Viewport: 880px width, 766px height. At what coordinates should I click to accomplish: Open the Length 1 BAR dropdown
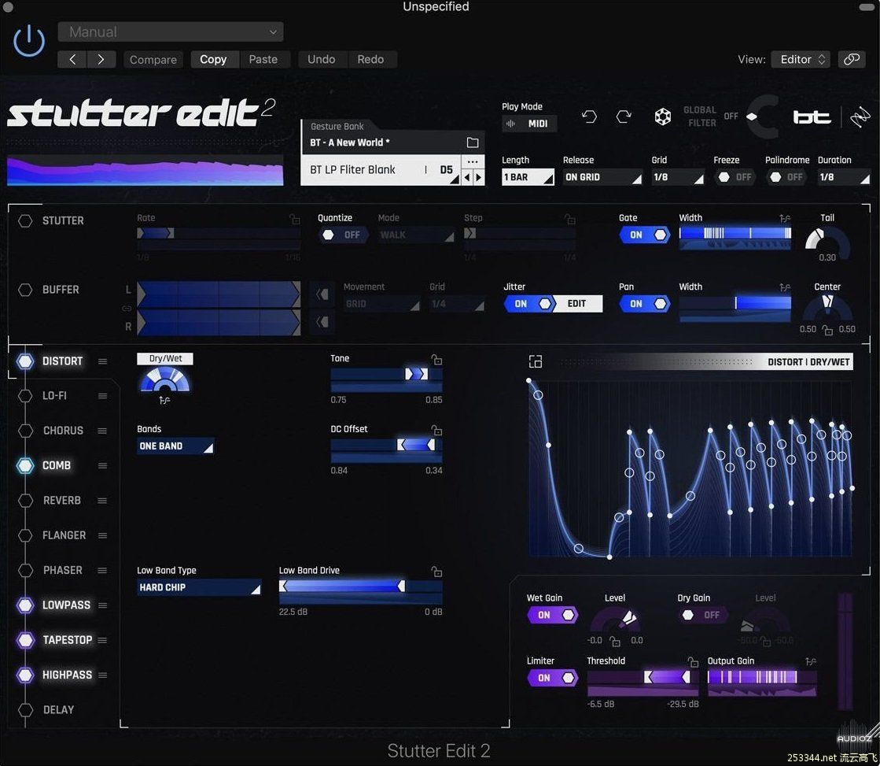528,177
